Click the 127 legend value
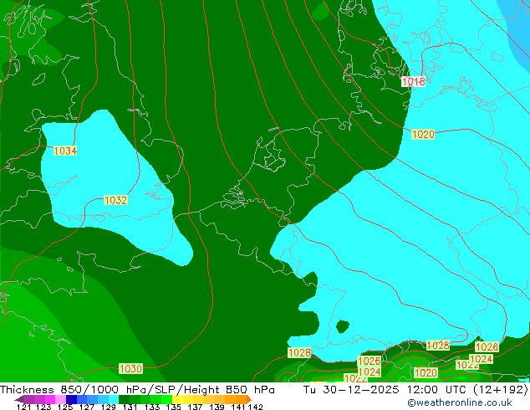Screen dimensions: 530x410 point(87,407)
